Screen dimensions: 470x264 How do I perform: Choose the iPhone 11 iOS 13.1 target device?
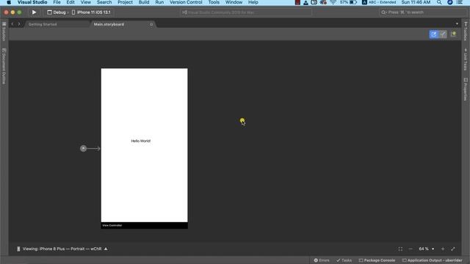(91, 12)
